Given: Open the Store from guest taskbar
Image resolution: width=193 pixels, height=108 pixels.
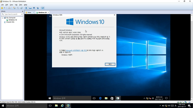Looking at the screenshot, I should point(112,98).
